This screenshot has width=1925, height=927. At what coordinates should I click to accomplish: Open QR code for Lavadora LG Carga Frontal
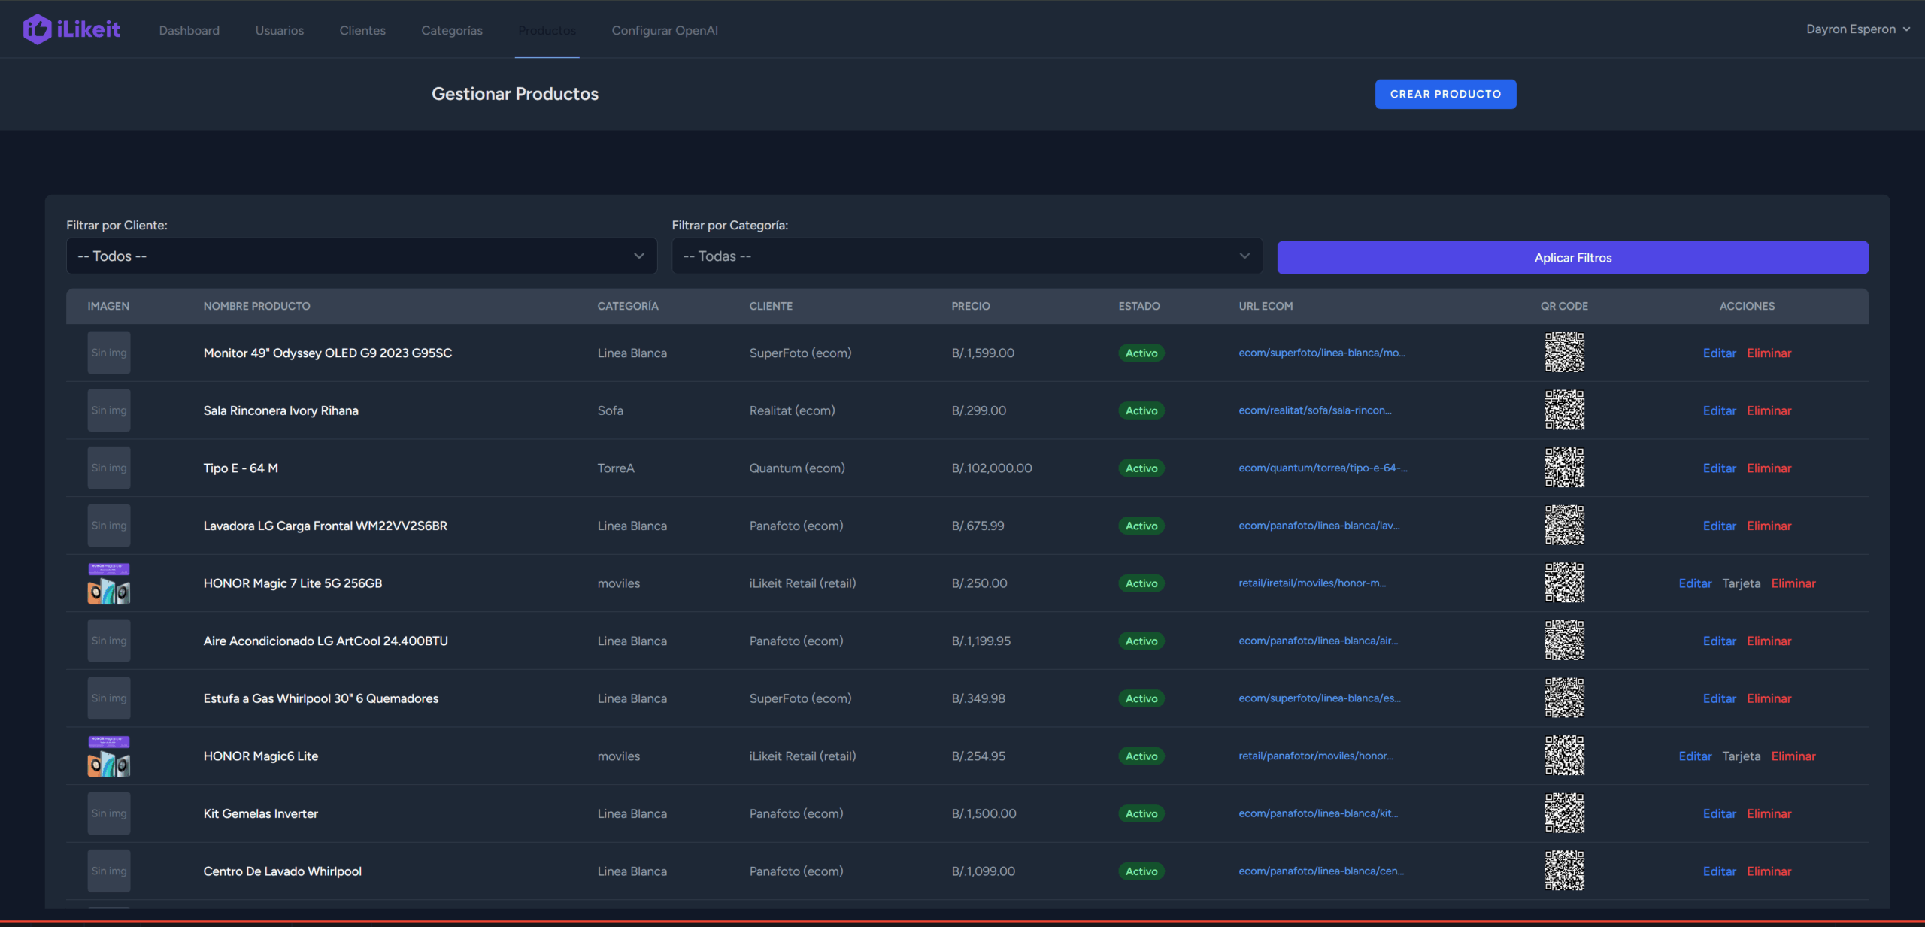coord(1564,526)
